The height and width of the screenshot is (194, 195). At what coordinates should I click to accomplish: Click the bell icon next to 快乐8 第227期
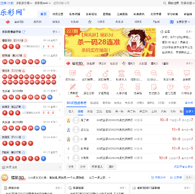(x=23, y=71)
